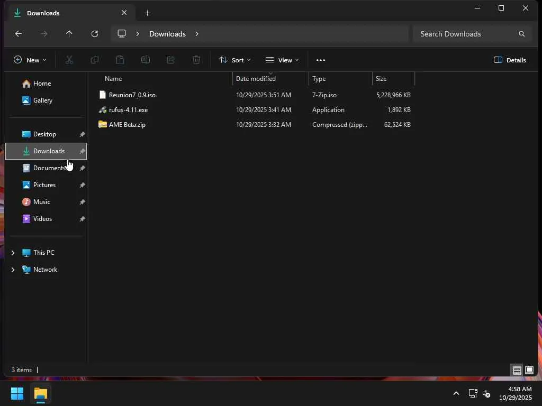Open the taskbar clock and date
The image size is (542, 406).
coord(516,393)
